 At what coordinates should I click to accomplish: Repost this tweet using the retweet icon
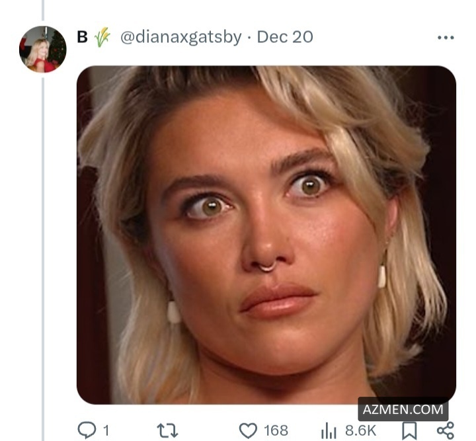click(x=167, y=430)
